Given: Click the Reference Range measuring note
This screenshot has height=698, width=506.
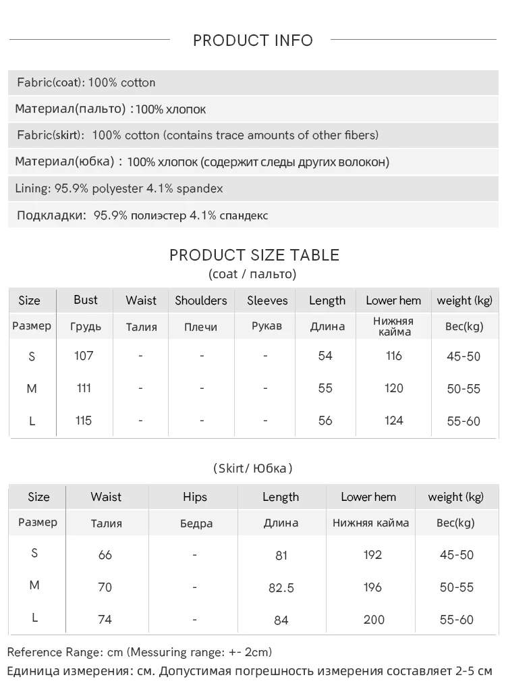Looking at the screenshot, I should click(x=140, y=653).
